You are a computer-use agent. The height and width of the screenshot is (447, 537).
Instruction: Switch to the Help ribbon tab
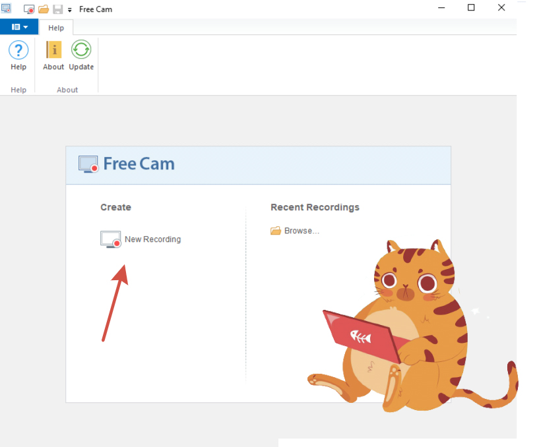point(56,28)
